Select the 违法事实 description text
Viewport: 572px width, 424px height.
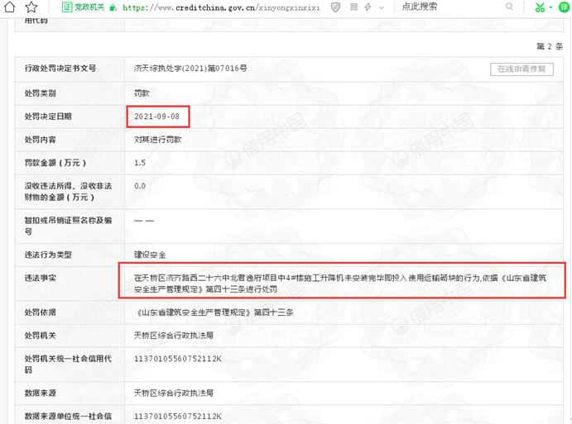point(340,283)
